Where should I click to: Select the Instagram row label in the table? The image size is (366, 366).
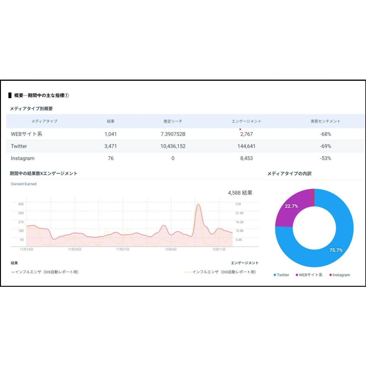23,158
